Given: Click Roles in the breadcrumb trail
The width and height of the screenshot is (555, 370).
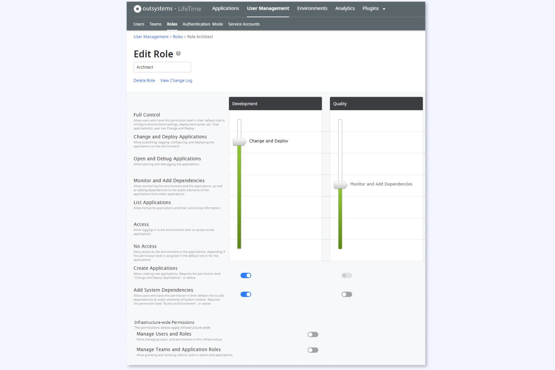Looking at the screenshot, I should click(x=178, y=36).
